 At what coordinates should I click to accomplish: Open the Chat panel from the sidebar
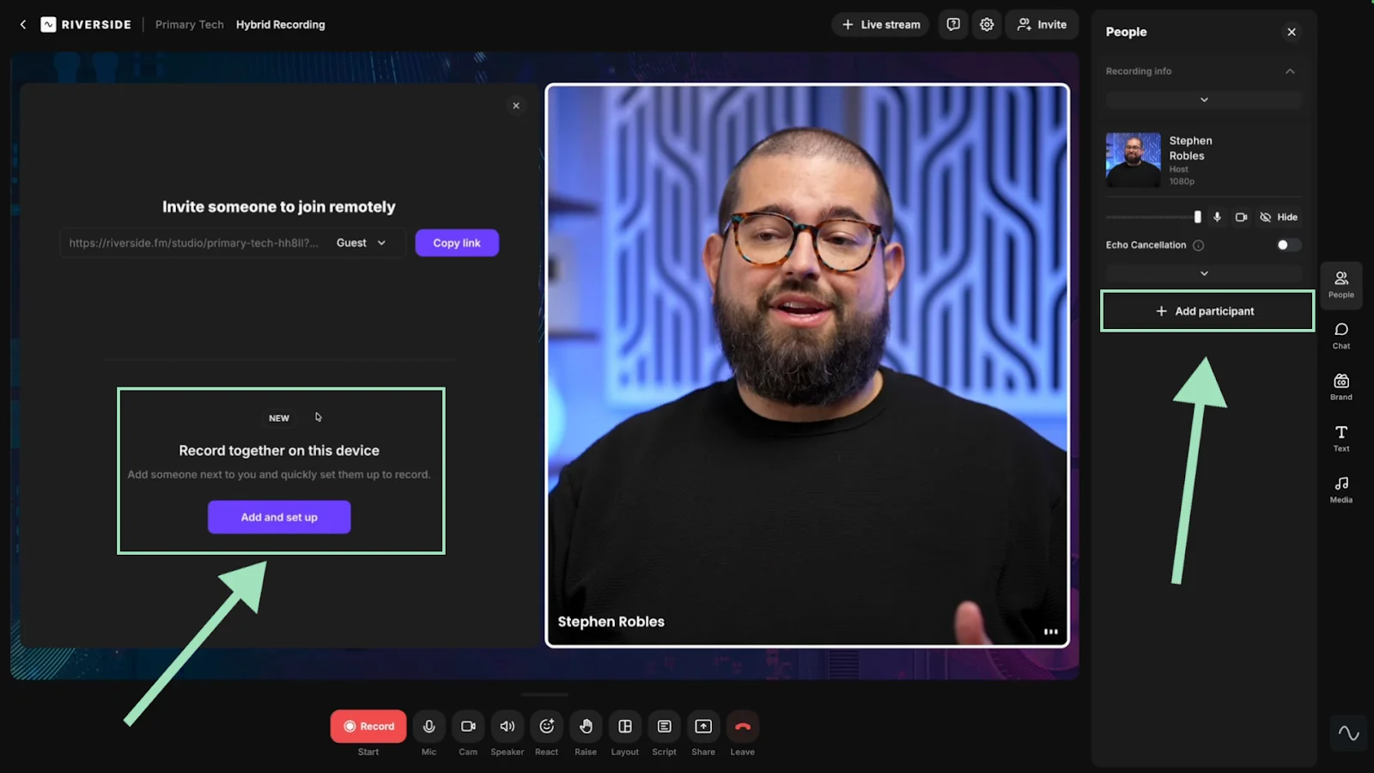[1340, 335]
